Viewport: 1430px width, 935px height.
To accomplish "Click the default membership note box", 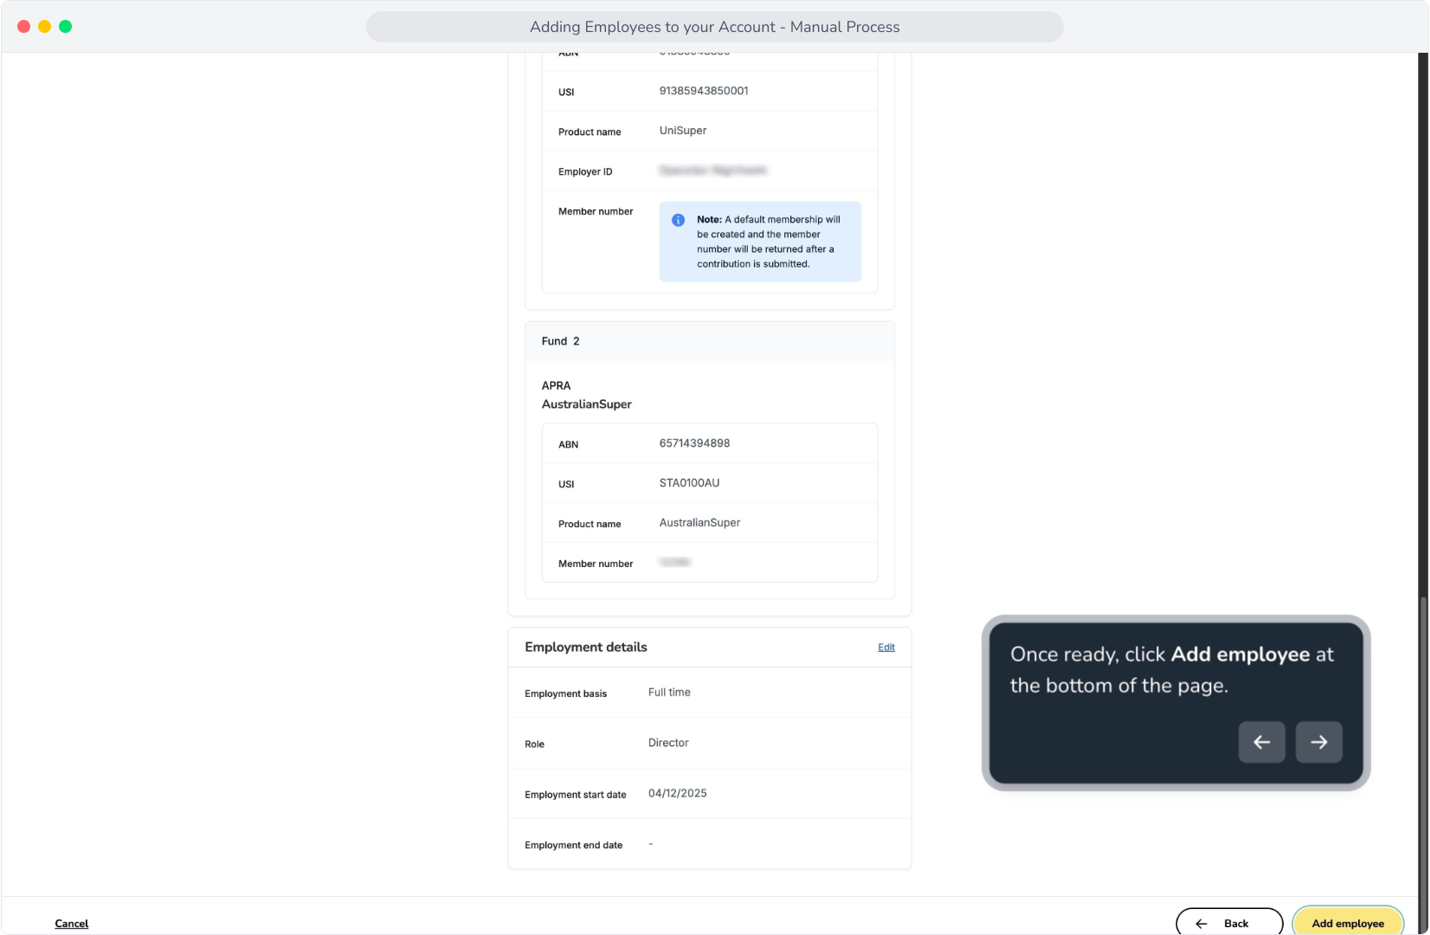I will (760, 242).
